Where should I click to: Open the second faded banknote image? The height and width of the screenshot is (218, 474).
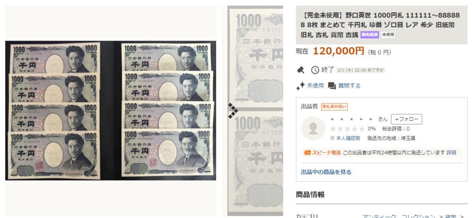[x=256, y=162]
